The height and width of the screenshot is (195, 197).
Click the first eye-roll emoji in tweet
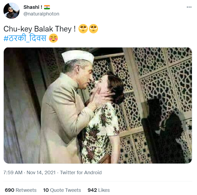83,29
